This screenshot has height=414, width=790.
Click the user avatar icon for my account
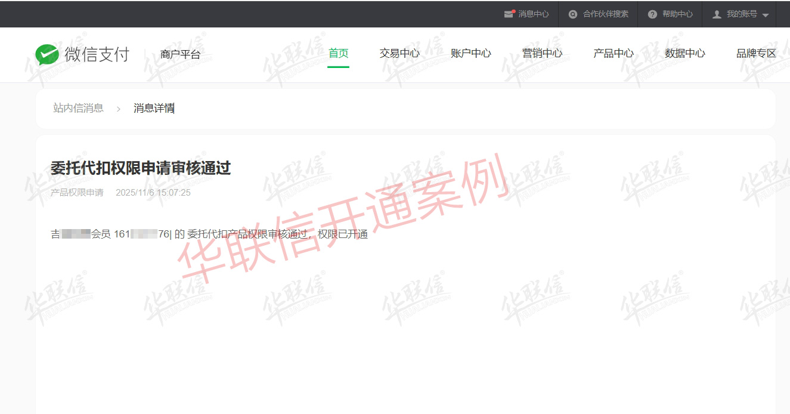(717, 14)
